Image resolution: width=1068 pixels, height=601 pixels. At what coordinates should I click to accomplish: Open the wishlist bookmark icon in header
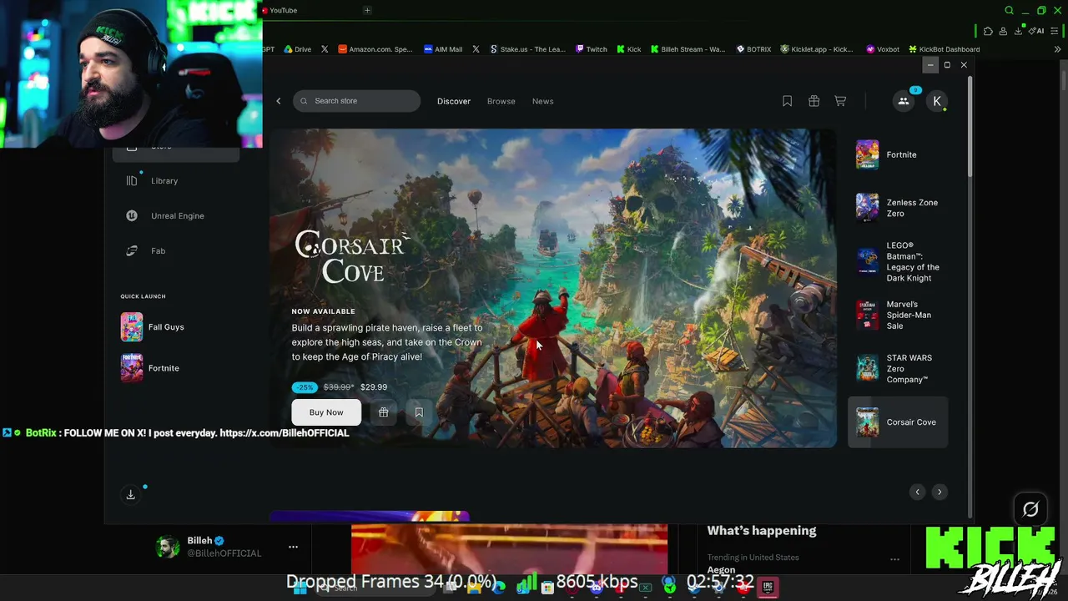[x=787, y=101]
